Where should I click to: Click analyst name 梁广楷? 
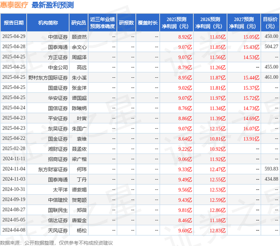coord(79,159)
